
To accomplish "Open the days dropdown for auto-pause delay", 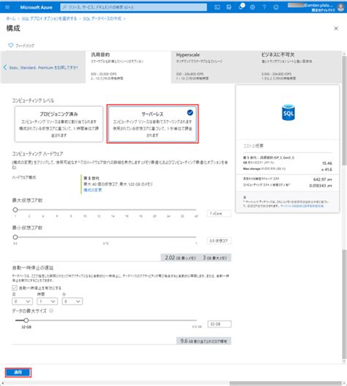I will (22, 301).
